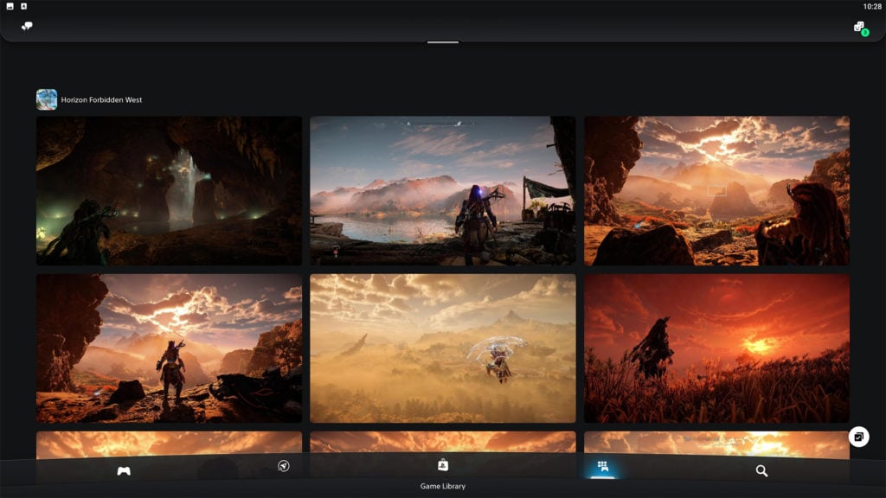Open the PlayStation Store bag icon
Viewport: 886px width, 498px height.
click(443, 465)
